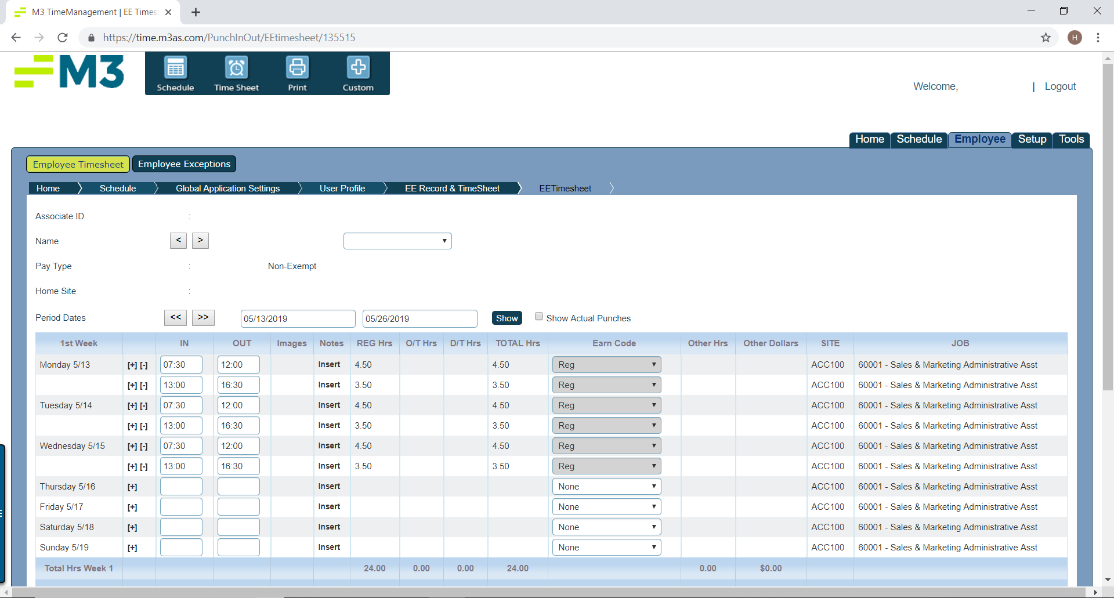This screenshot has height=598, width=1114.
Task: Advance to next pay period
Action: coord(203,317)
